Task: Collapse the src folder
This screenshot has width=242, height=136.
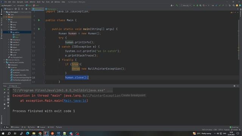Action: coord(6,20)
